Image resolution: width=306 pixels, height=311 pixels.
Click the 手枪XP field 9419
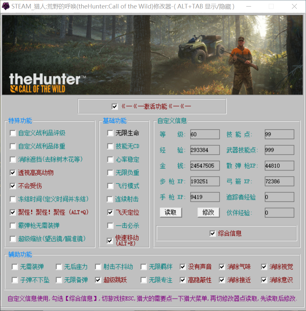click(x=205, y=197)
